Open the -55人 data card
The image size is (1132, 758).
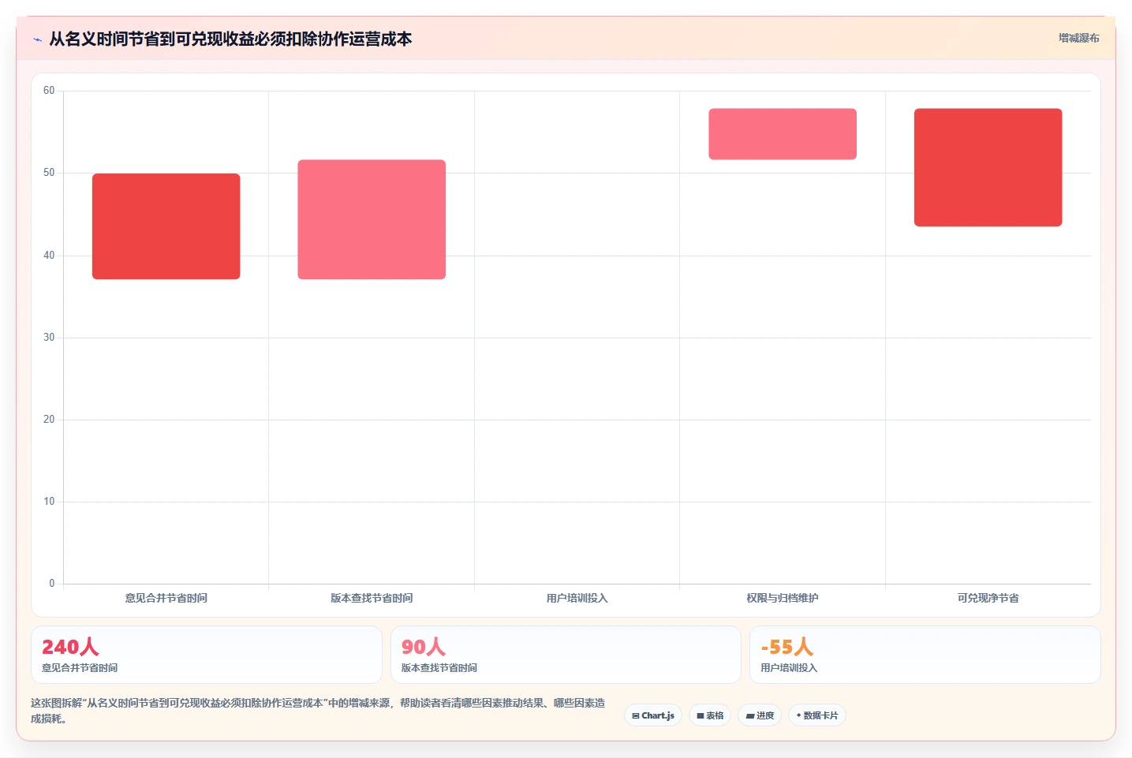pyautogui.click(x=925, y=655)
